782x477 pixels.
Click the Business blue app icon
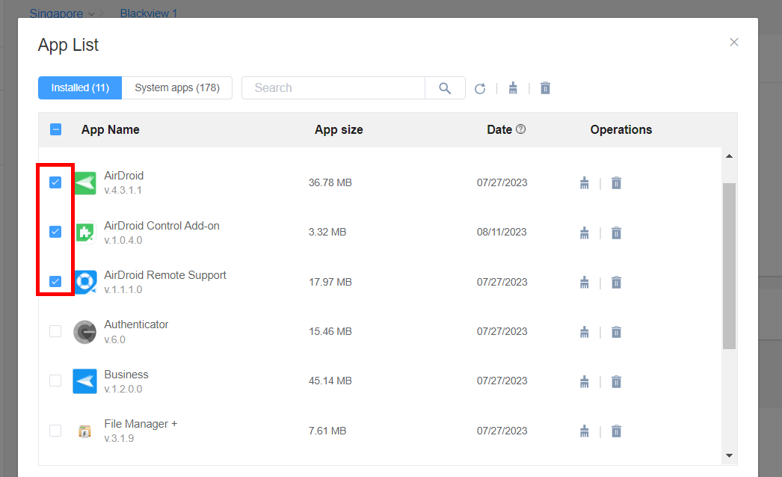pos(84,381)
